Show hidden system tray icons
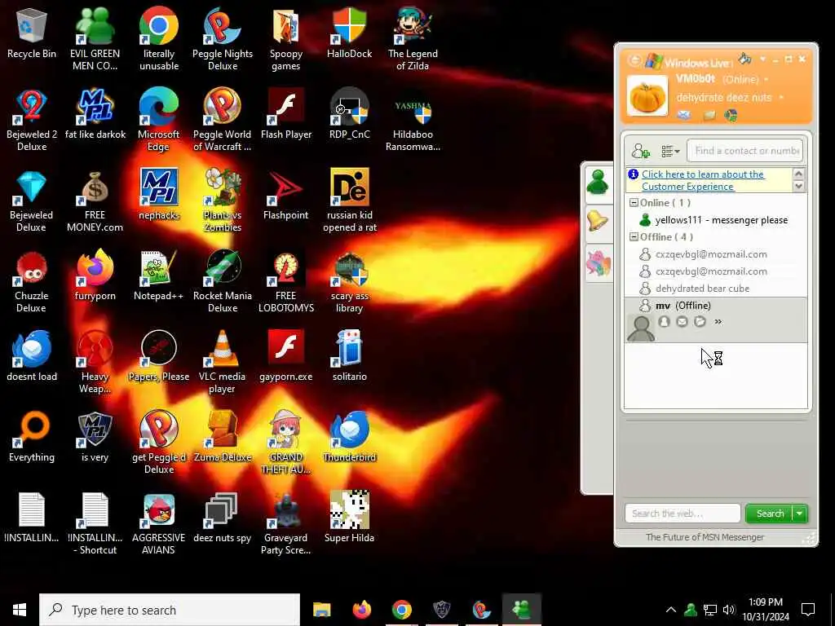 point(671,610)
